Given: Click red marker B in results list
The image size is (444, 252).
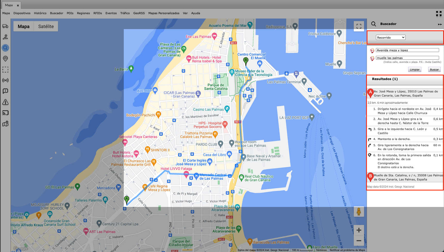Looking at the screenshot, I should click(x=371, y=177).
